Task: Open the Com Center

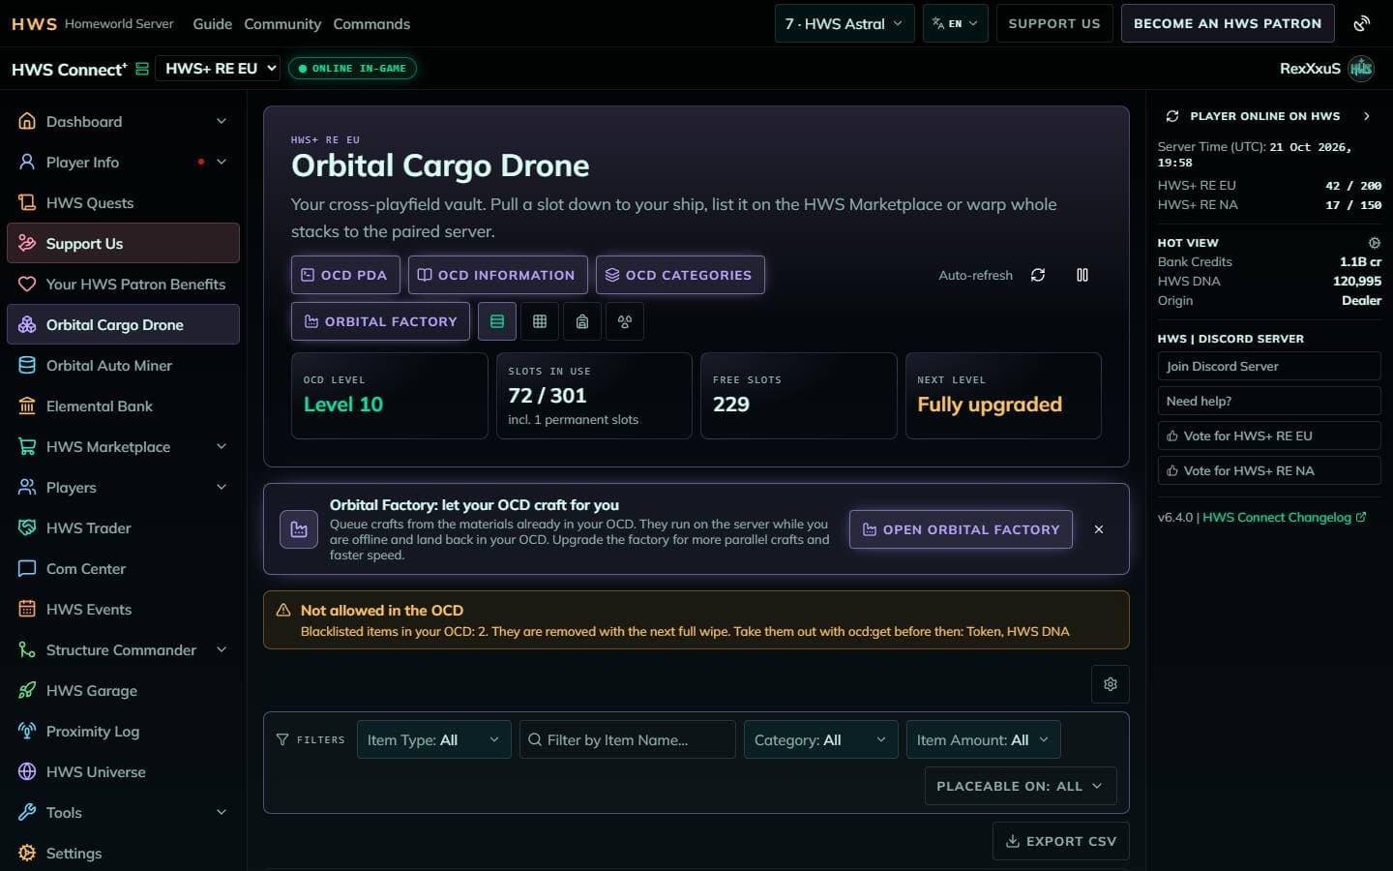Action: coord(123,569)
